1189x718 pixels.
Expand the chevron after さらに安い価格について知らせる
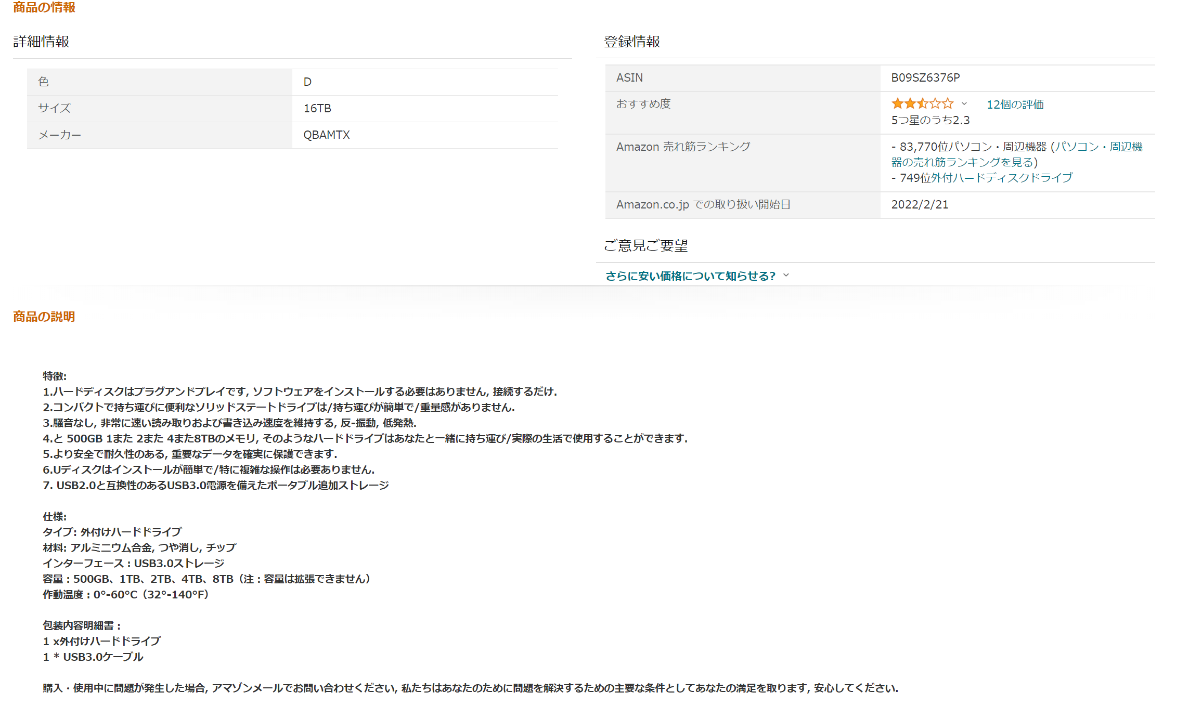coord(786,275)
